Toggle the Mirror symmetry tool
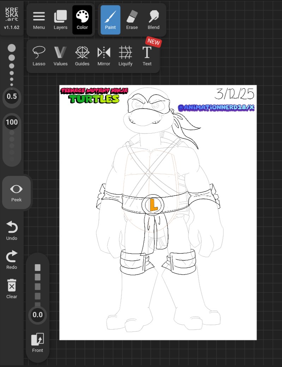 pos(103,56)
